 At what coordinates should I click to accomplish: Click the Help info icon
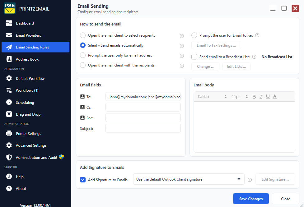coord(9,177)
